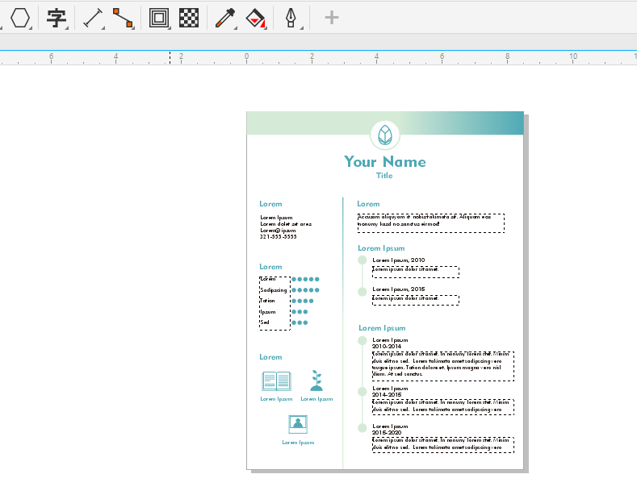The width and height of the screenshot is (637, 495).
Task: Click the teal gradient header banner
Action: [385, 123]
